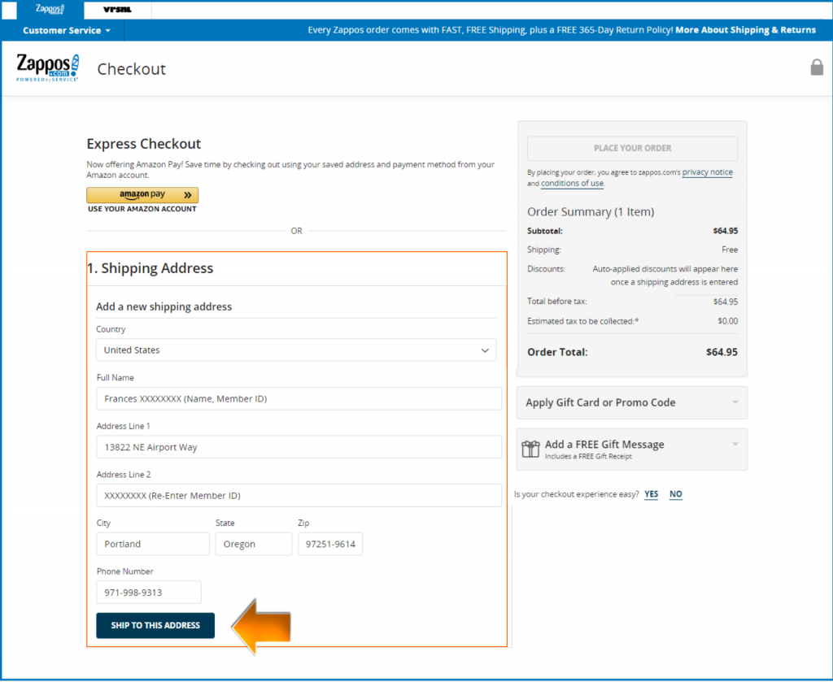Viewport: 833px width, 682px height.
Task: Switch to the VRSNL tab
Action: click(x=117, y=10)
